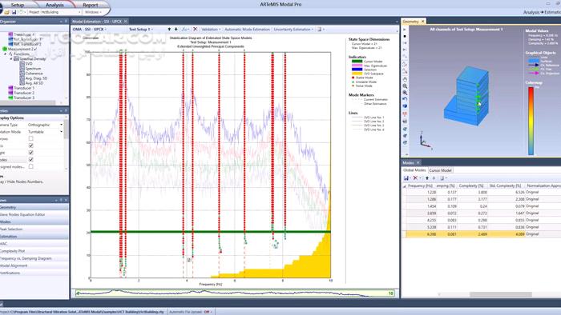Image resolution: width=561 pixels, height=315 pixels.
Task: Click green Measurement 2 icon in tree
Action: pyautogui.click(x=5, y=49)
